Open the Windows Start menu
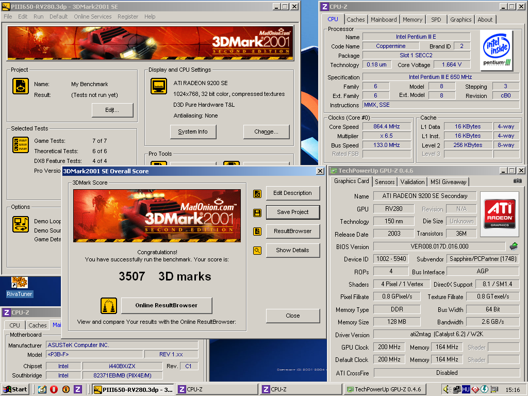Image resolution: width=528 pixels, height=396 pixels. coord(15,389)
